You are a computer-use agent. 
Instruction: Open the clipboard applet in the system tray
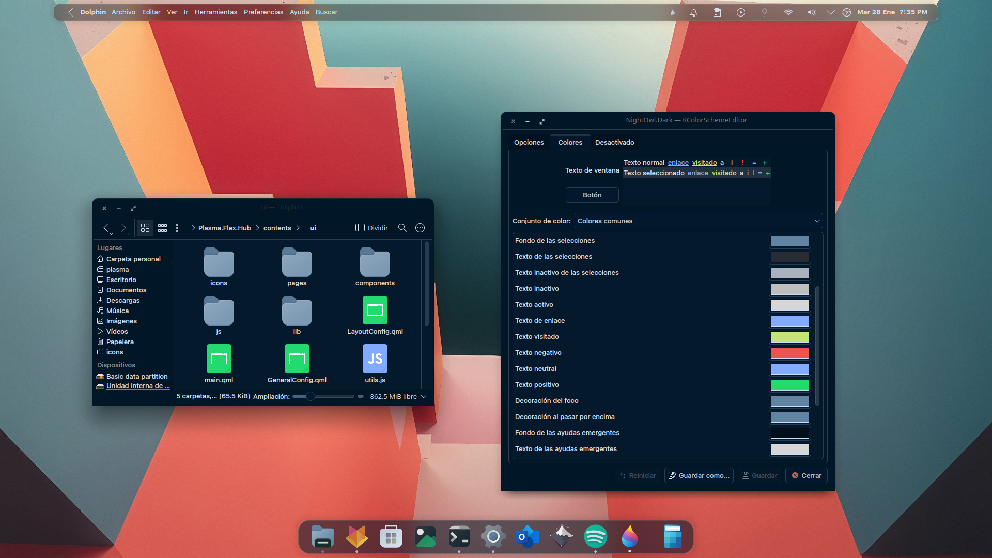click(x=717, y=12)
